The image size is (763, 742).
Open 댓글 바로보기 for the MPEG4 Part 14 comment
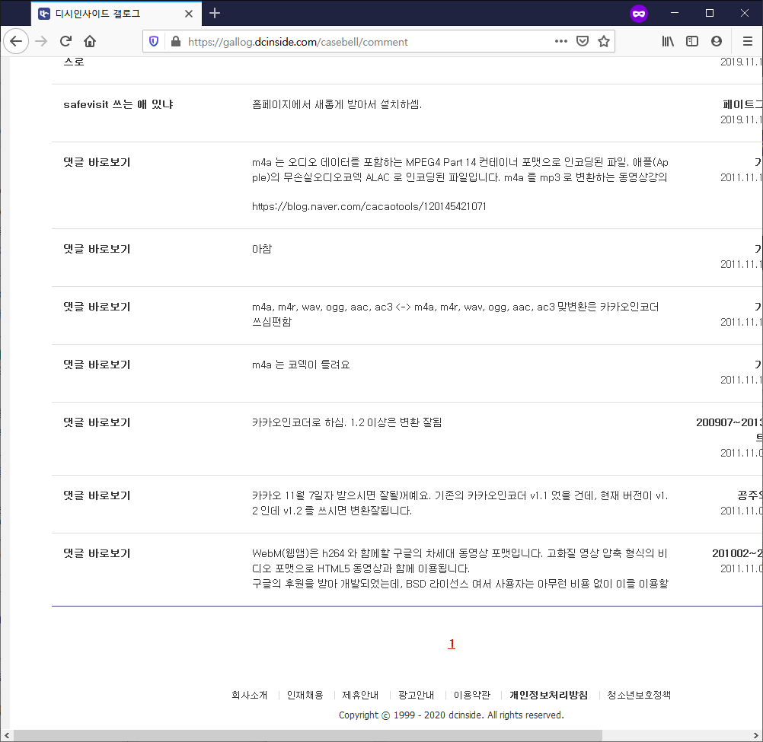[x=97, y=162]
